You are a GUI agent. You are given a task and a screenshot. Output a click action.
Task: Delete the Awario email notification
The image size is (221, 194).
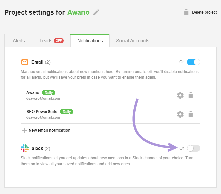click(x=191, y=95)
